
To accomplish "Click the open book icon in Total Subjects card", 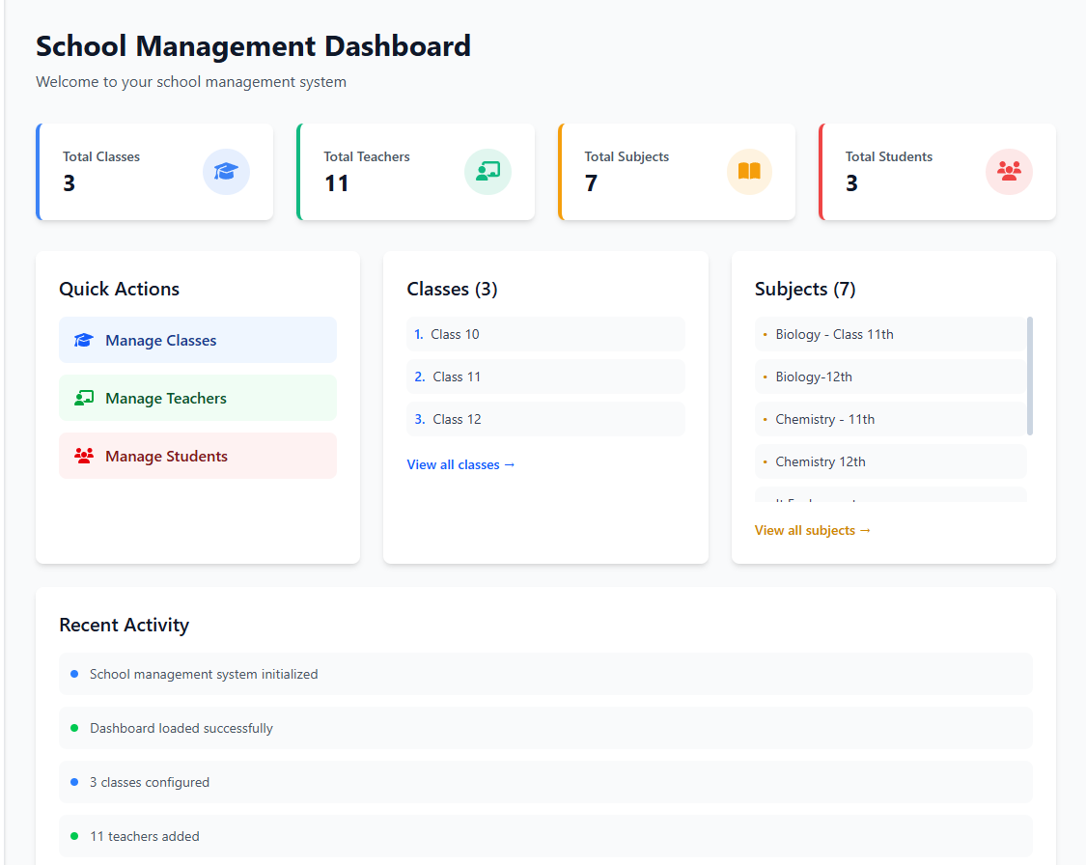I will (x=749, y=171).
